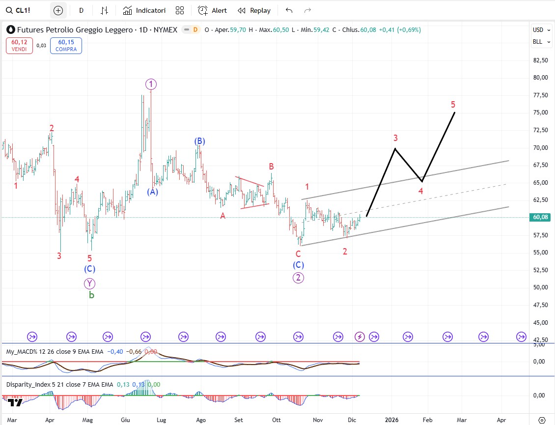The width and height of the screenshot is (555, 425).
Task: Open the bar chart type selector
Action: click(x=104, y=10)
